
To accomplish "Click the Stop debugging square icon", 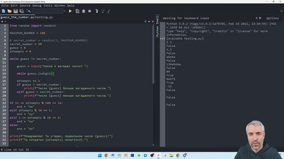I will click(90, 11).
